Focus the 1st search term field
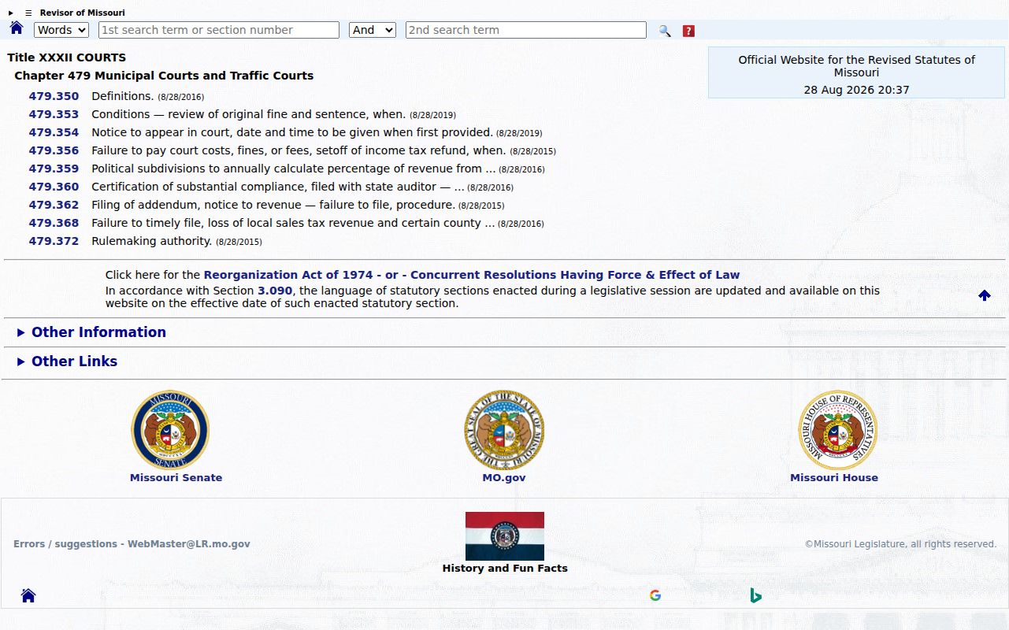 pyautogui.click(x=219, y=30)
